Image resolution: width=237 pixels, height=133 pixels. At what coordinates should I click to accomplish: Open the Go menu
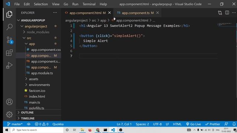pyautogui.click(x=66, y=4)
